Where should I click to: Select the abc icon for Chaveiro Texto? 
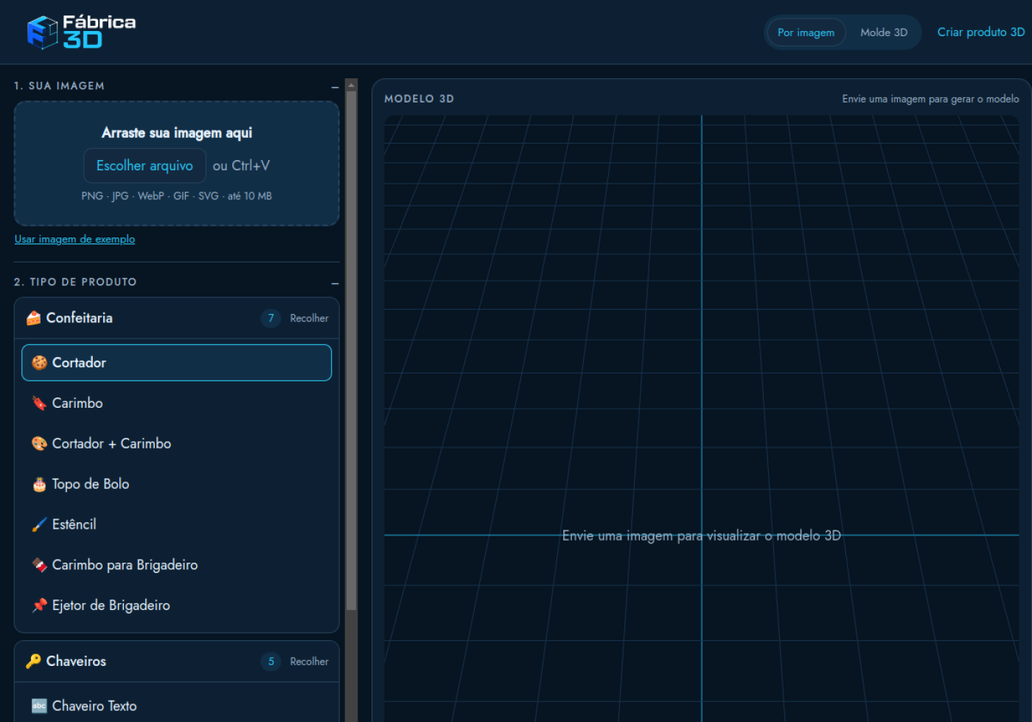[x=40, y=706]
